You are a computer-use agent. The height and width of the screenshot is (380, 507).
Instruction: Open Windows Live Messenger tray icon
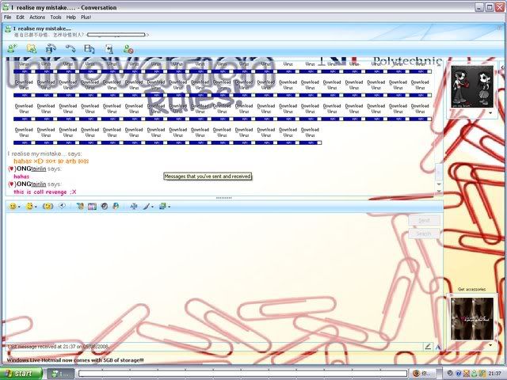(x=474, y=374)
